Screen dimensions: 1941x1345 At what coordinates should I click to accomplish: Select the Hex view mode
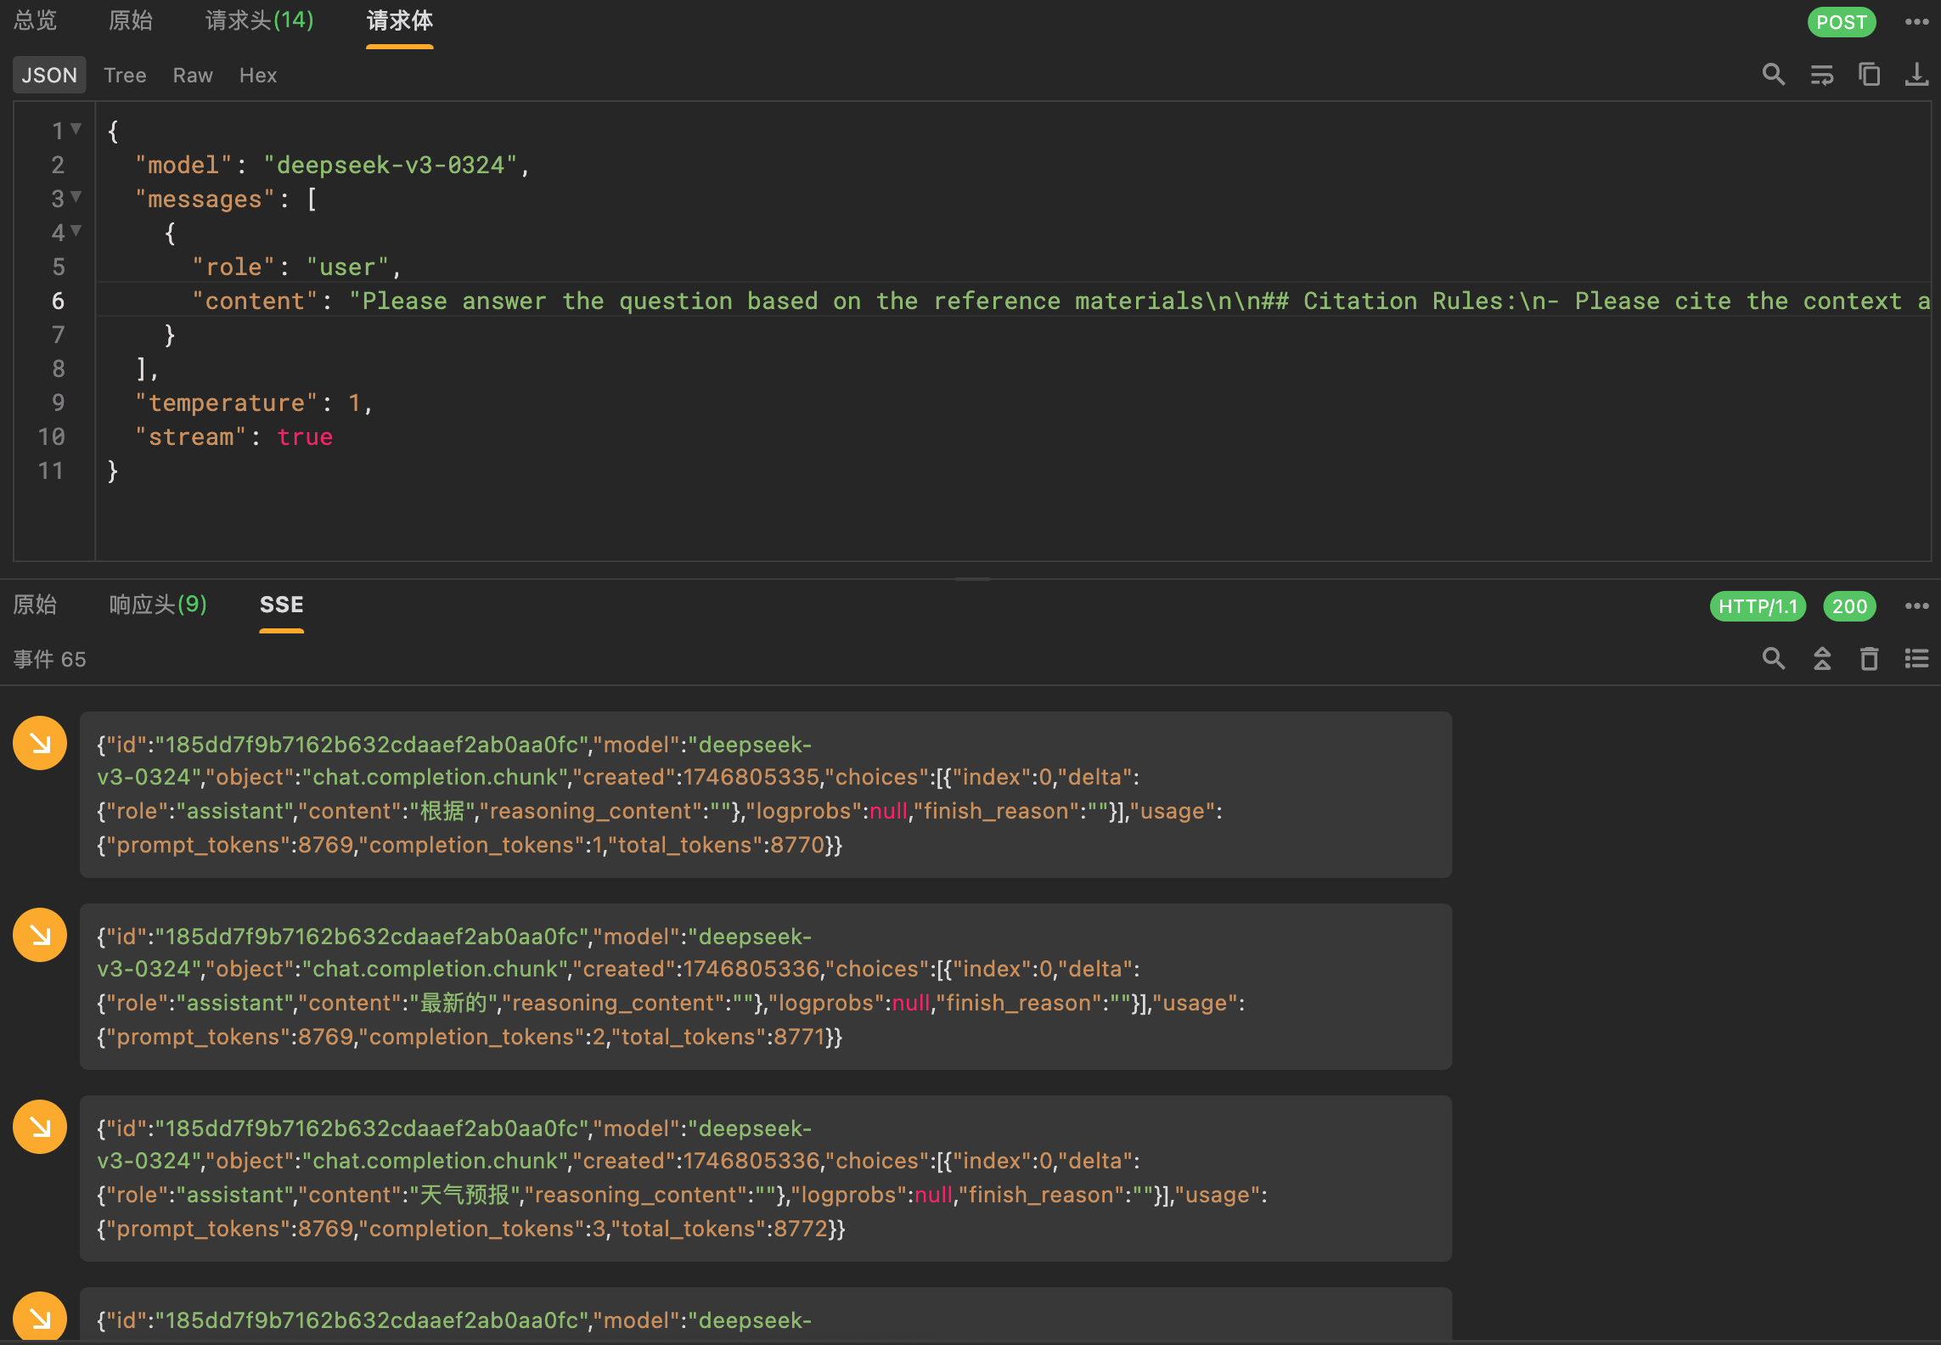[x=258, y=76]
